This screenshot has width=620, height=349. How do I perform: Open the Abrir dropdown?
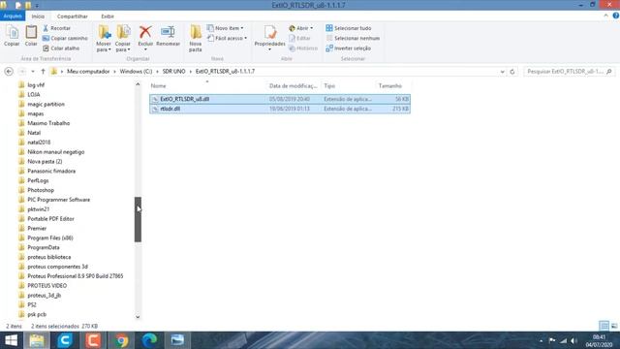pos(301,28)
